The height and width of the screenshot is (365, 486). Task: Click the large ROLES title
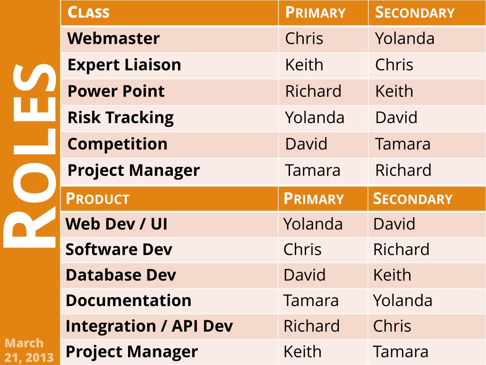pos(30,155)
